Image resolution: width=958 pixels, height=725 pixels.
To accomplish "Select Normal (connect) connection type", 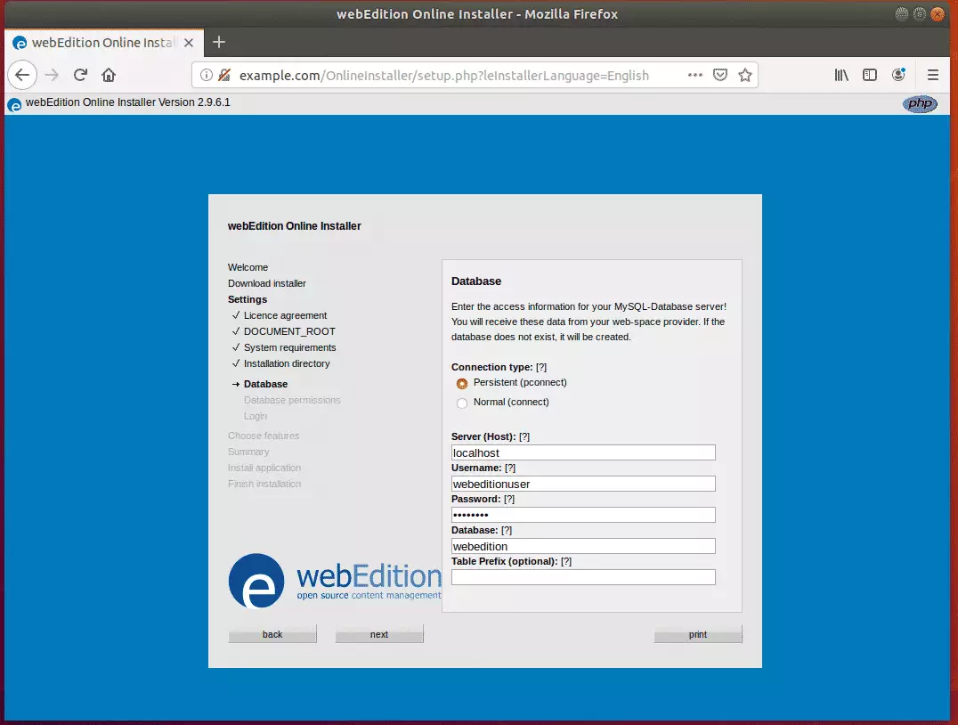I will tap(462, 403).
